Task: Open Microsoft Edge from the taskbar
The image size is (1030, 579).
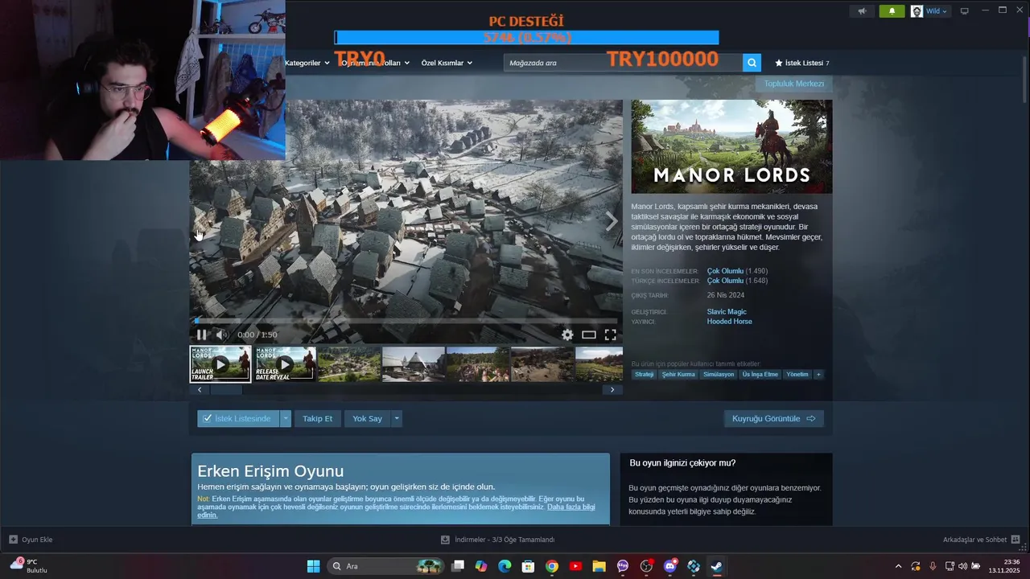Action: click(505, 566)
